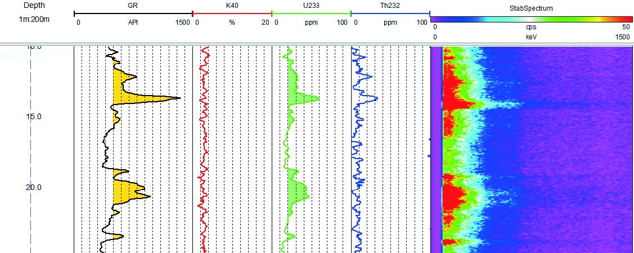Click the keV unit label
The width and height of the screenshot is (634, 253).
[x=531, y=37]
